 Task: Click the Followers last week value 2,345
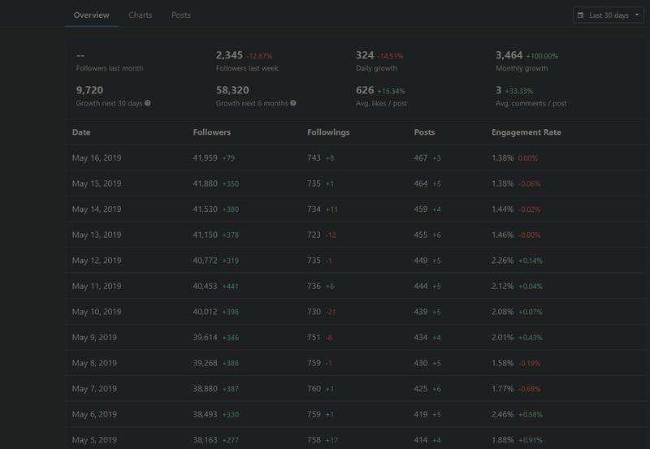tap(229, 55)
